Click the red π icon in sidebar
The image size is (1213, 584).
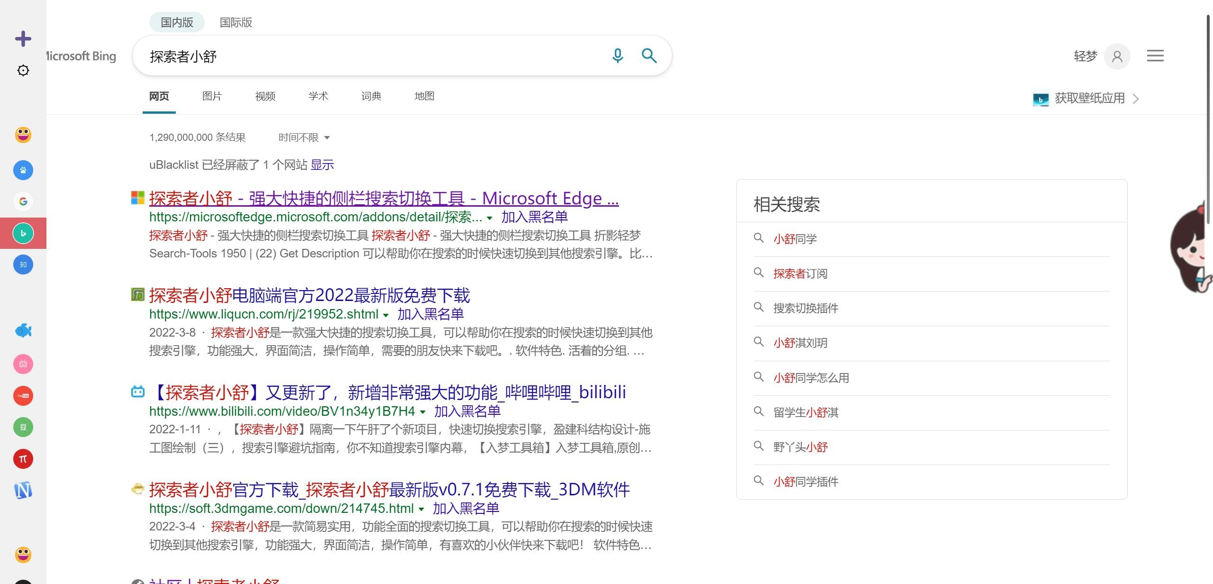pyautogui.click(x=23, y=459)
